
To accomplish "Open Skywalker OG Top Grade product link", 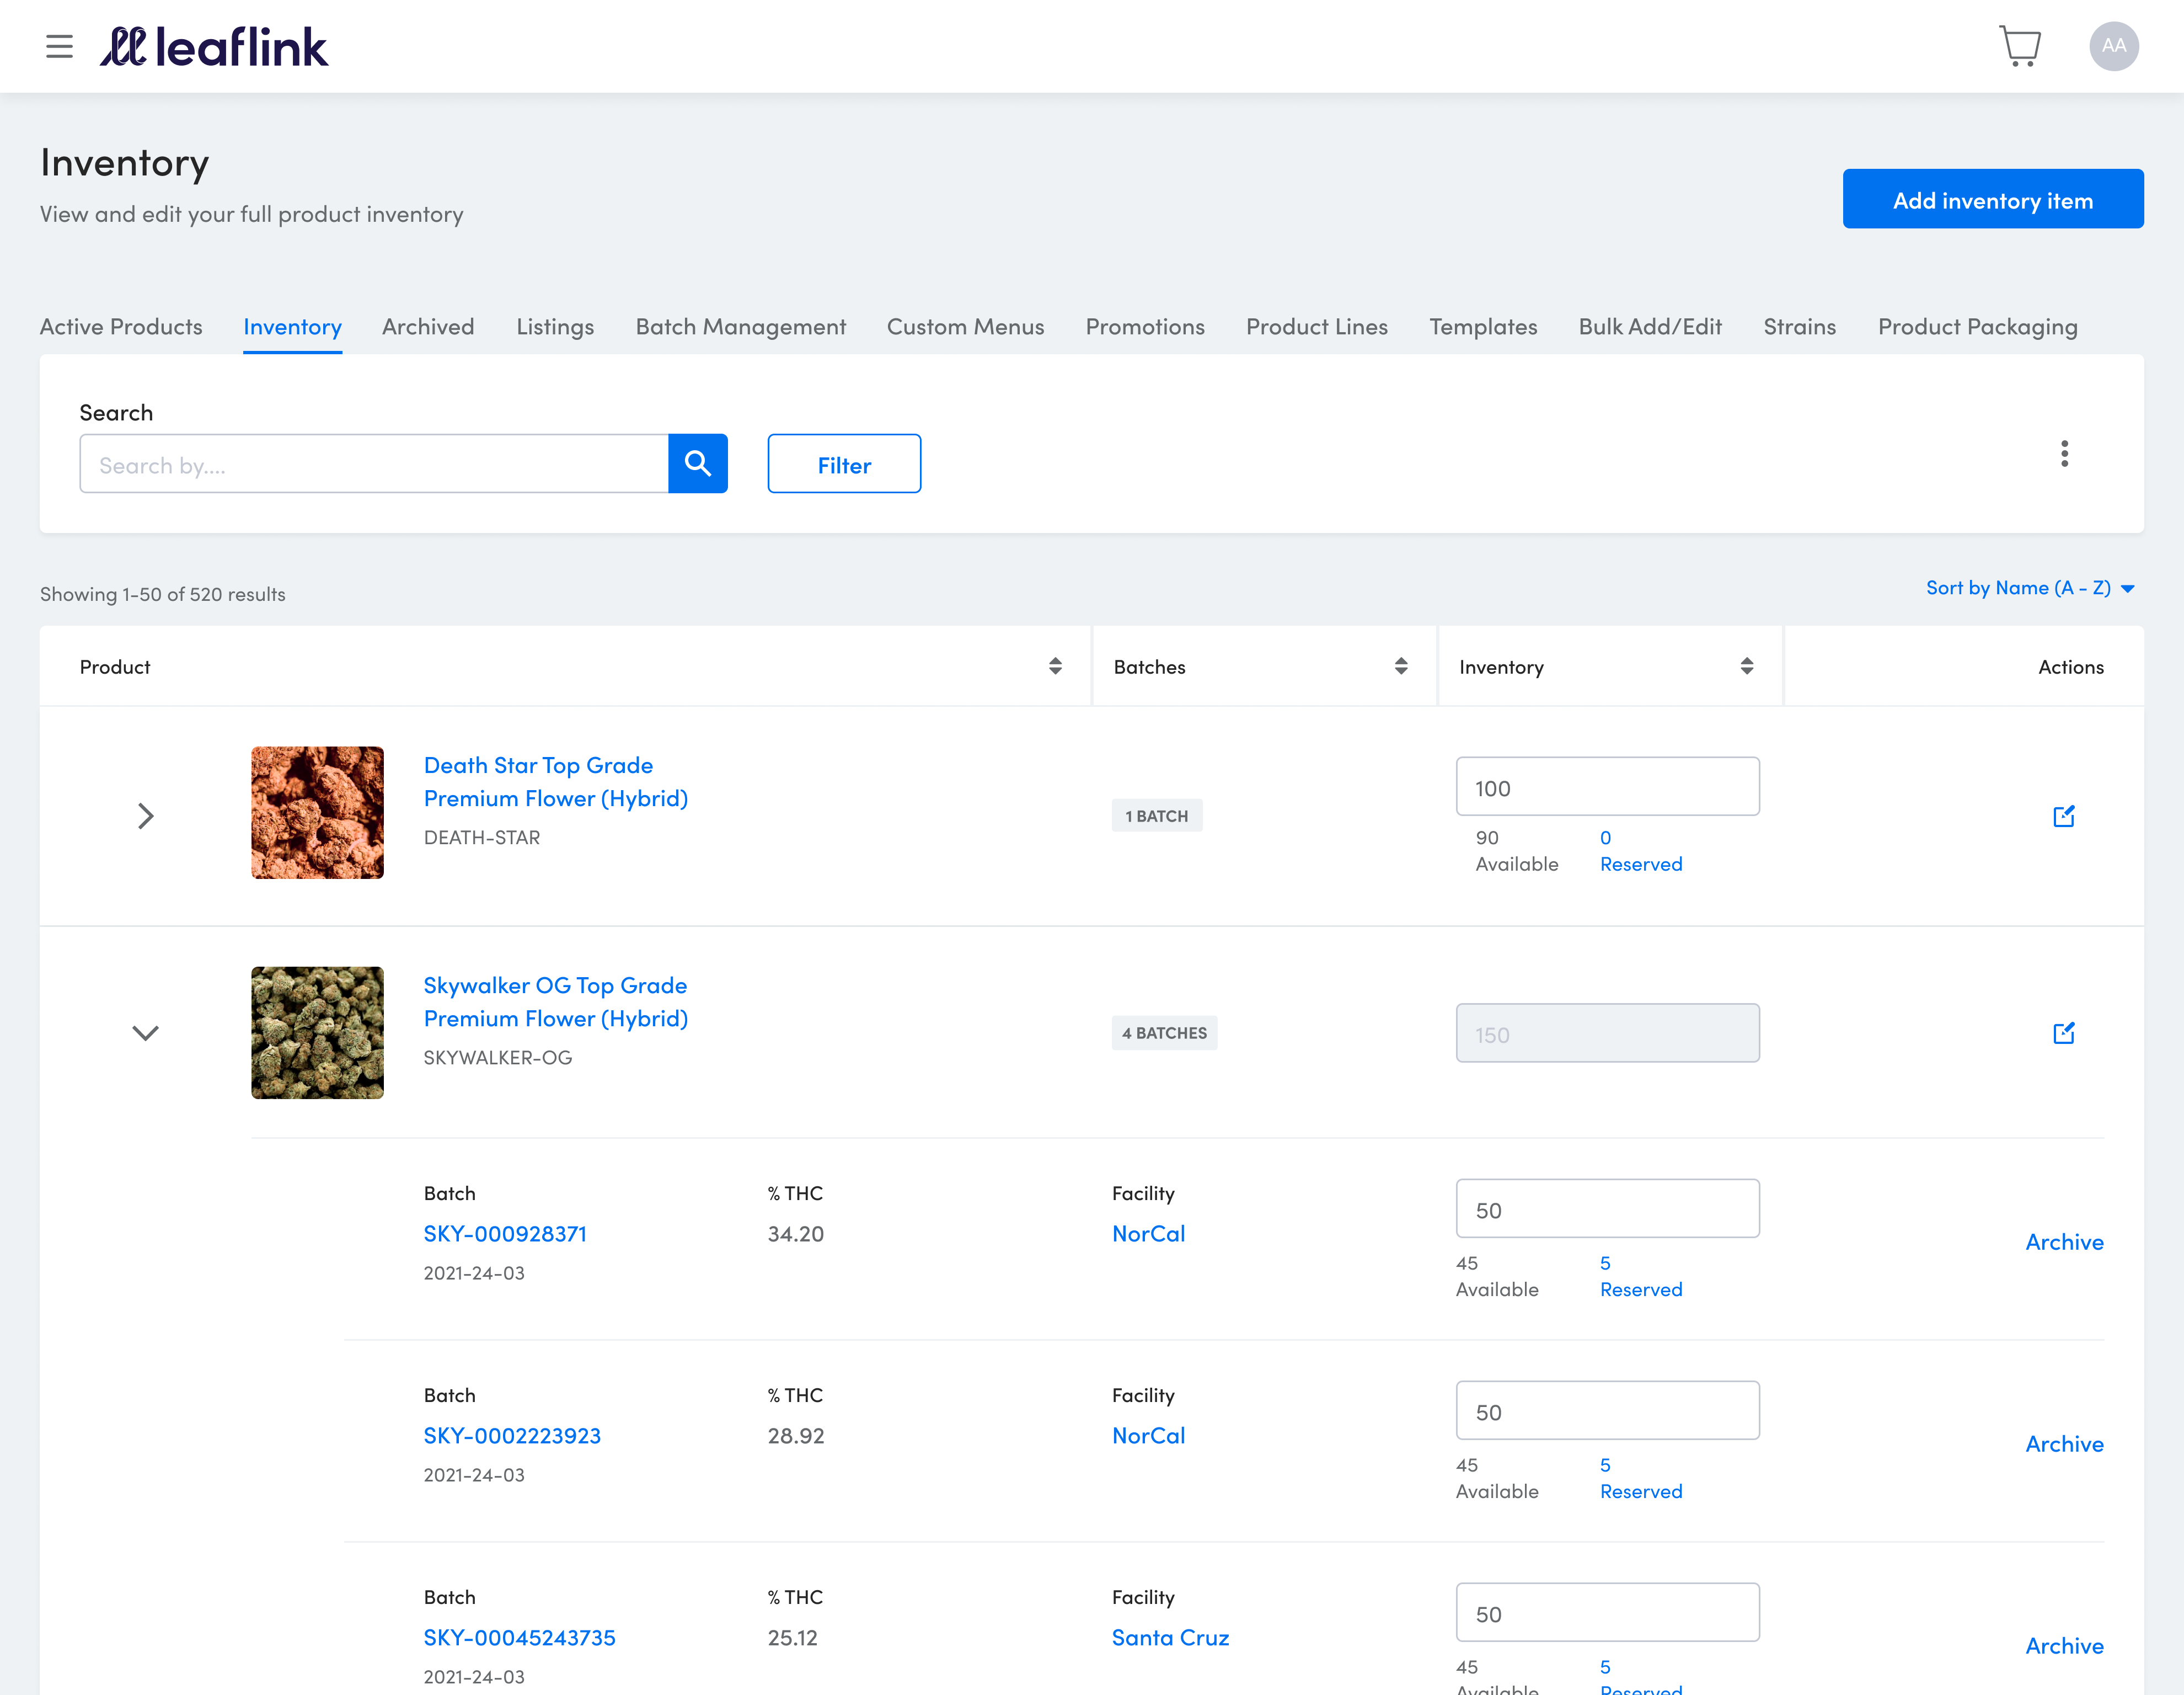I will (556, 1001).
